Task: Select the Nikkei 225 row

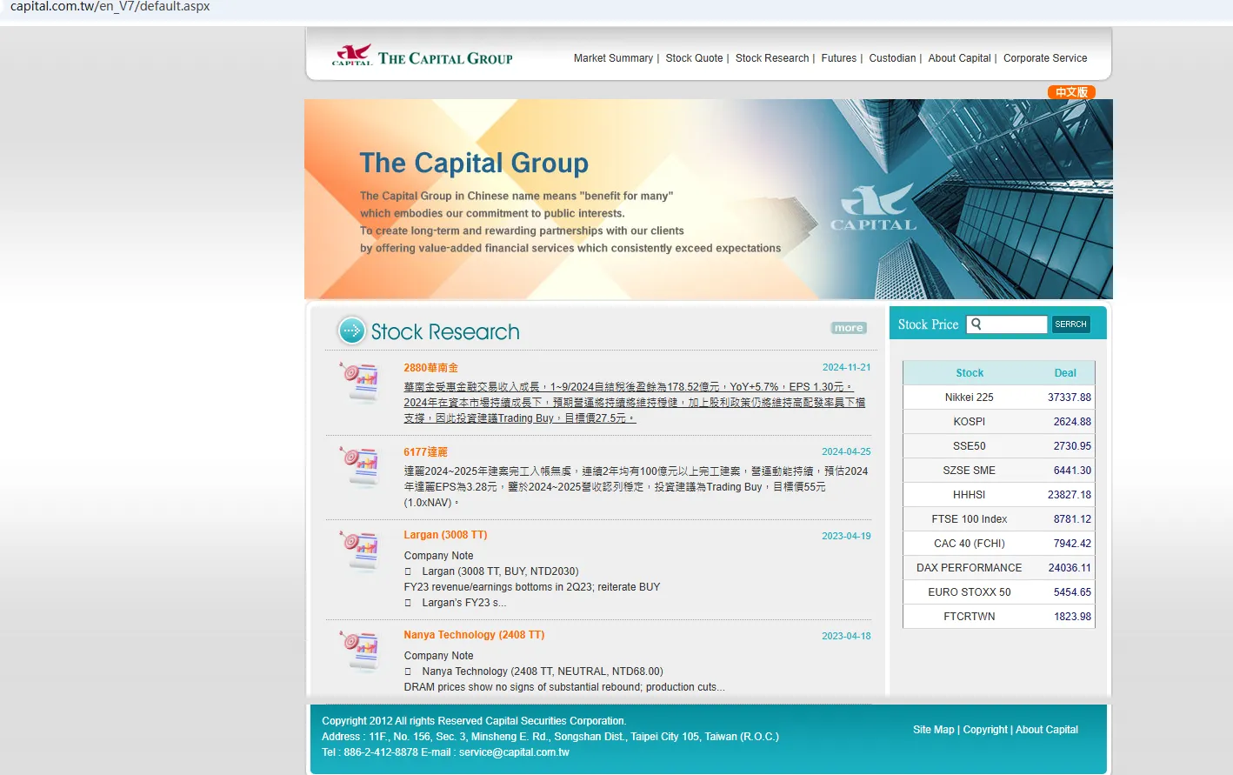Action: pyautogui.click(x=999, y=398)
